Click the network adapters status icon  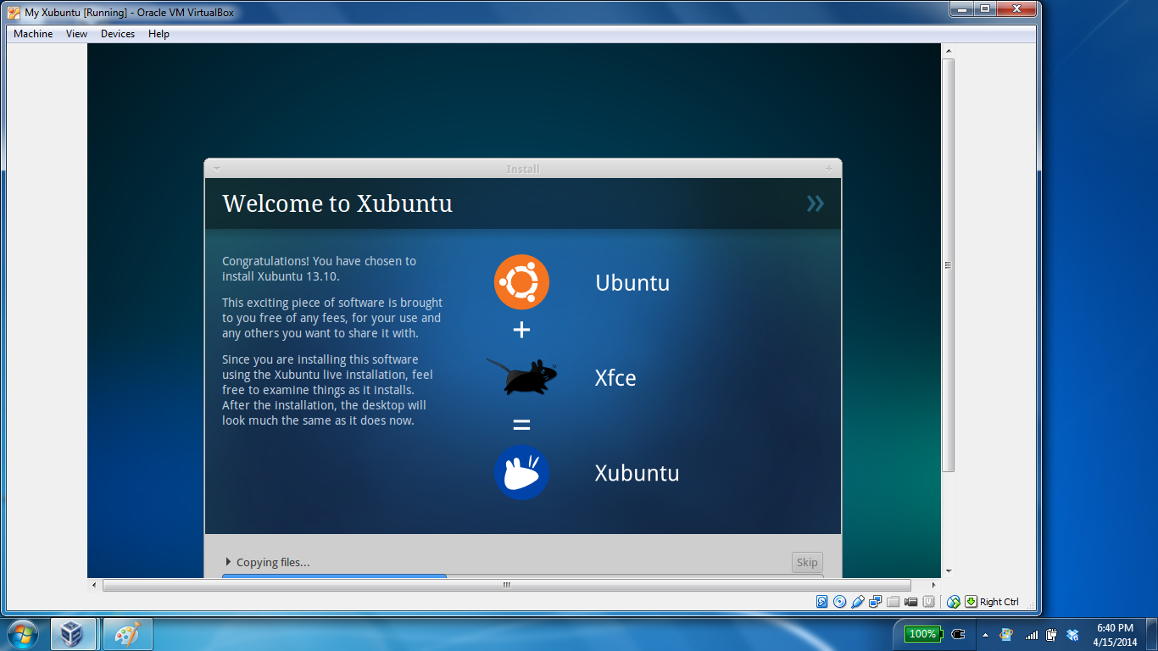[x=875, y=602]
